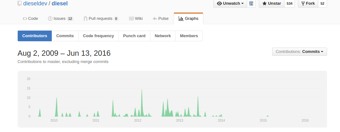Switch to the Code tab
The image size is (340, 132).
30,19
